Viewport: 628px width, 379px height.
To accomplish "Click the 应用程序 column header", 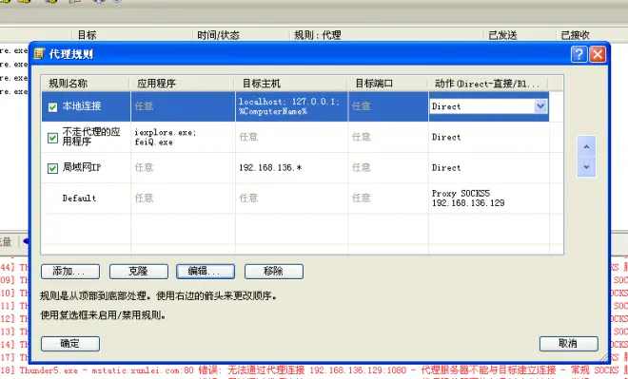I will (x=183, y=84).
